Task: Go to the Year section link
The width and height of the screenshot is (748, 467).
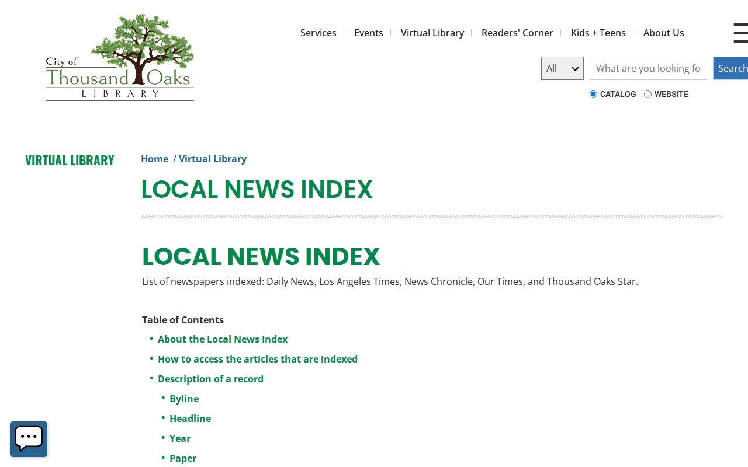Action: [180, 438]
